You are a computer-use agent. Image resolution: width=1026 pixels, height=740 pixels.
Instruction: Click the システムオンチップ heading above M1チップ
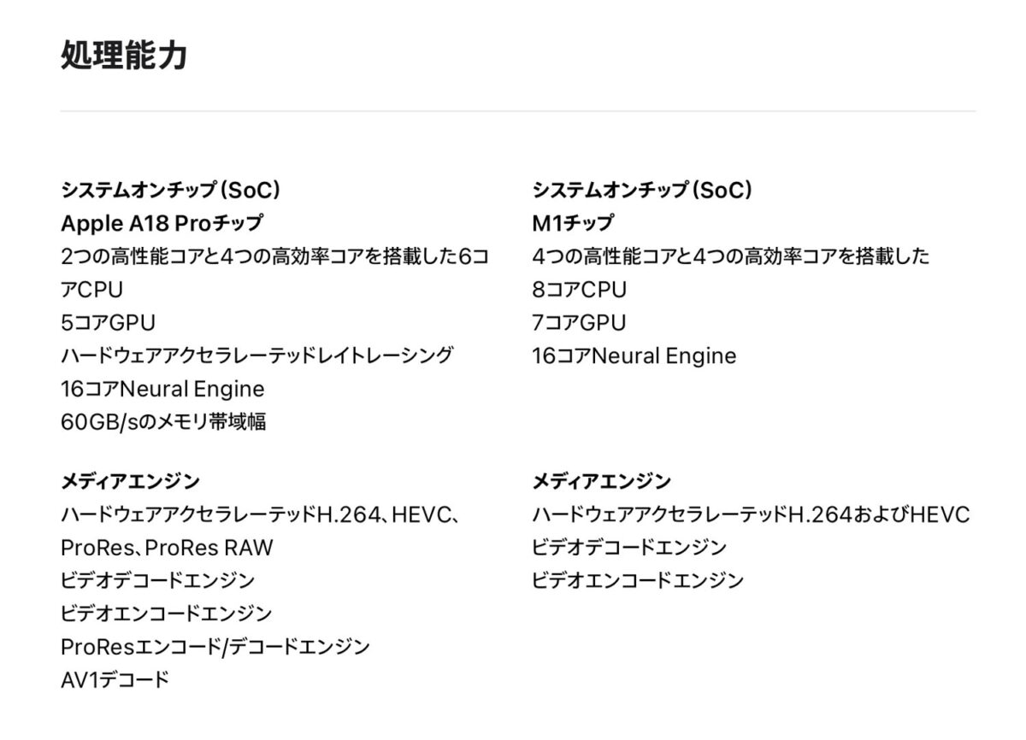coord(641,190)
